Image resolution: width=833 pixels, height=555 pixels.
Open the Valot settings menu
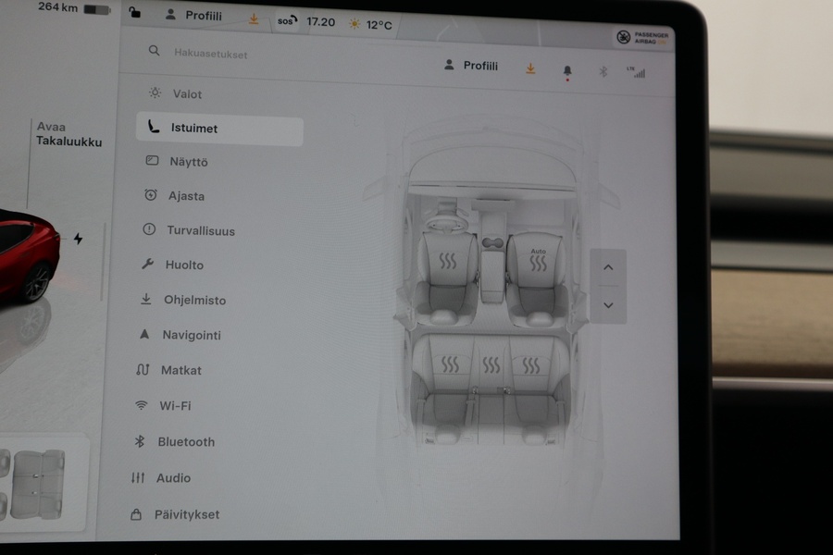click(186, 93)
